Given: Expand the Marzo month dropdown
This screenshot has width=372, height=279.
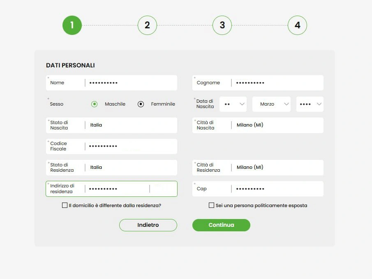Looking at the screenshot, I should point(271,104).
